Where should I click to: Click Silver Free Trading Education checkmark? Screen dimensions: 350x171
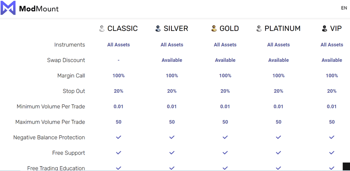pos(171,168)
